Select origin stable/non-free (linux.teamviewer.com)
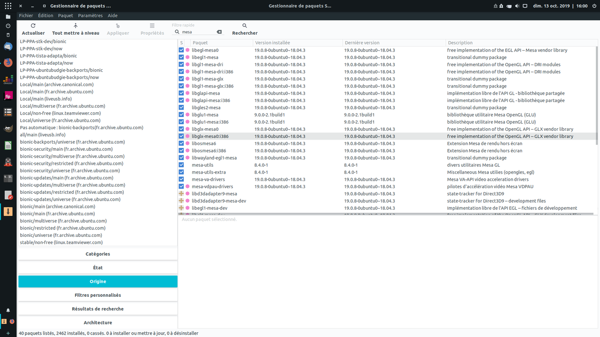 (61, 242)
